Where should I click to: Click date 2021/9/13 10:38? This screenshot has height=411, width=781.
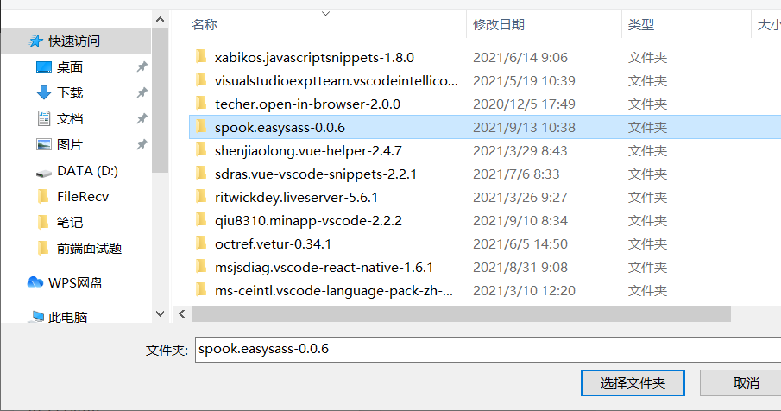point(524,128)
